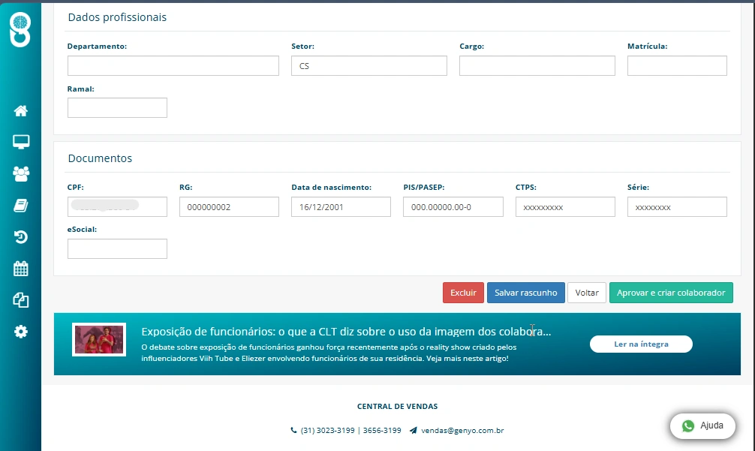Focus the Departamento input field
The image size is (755, 451).
(173, 65)
